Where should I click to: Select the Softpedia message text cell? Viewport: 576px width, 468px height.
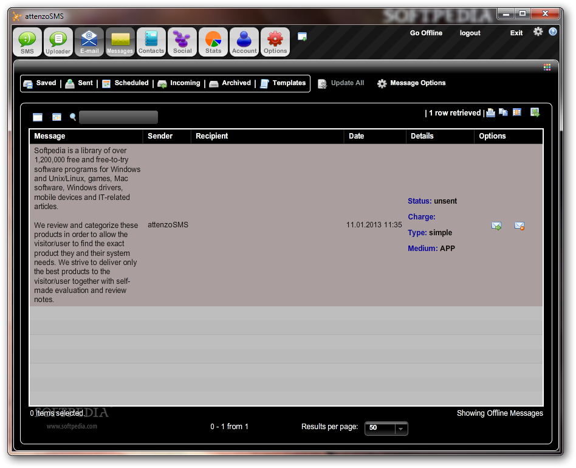point(87,225)
